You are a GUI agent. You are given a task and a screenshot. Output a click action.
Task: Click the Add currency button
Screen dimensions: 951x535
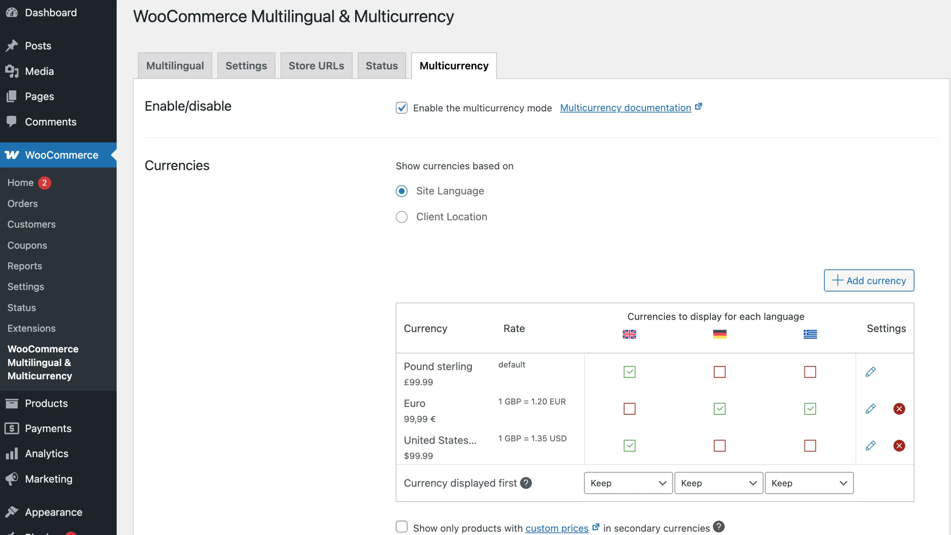pos(869,280)
